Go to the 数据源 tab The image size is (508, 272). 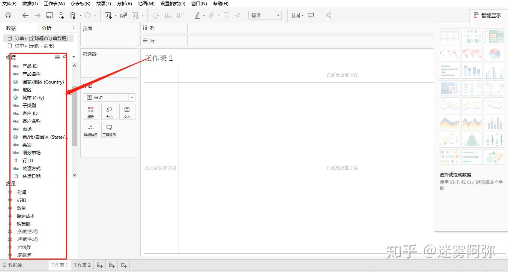pyautogui.click(x=12, y=265)
